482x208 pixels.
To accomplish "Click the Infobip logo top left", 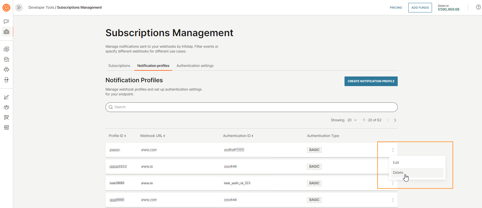I will click(x=6, y=8).
